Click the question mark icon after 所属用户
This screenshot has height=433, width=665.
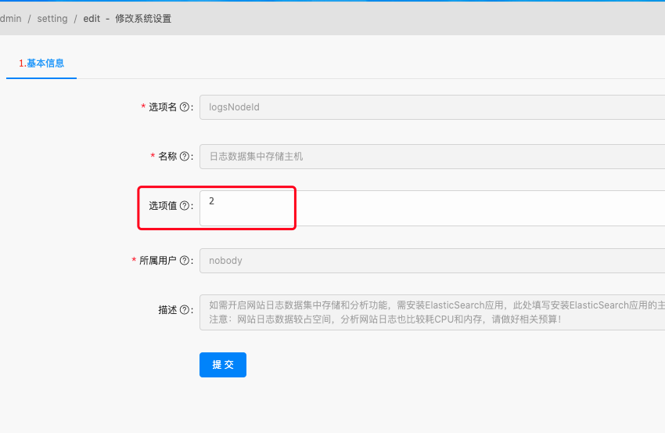click(185, 261)
